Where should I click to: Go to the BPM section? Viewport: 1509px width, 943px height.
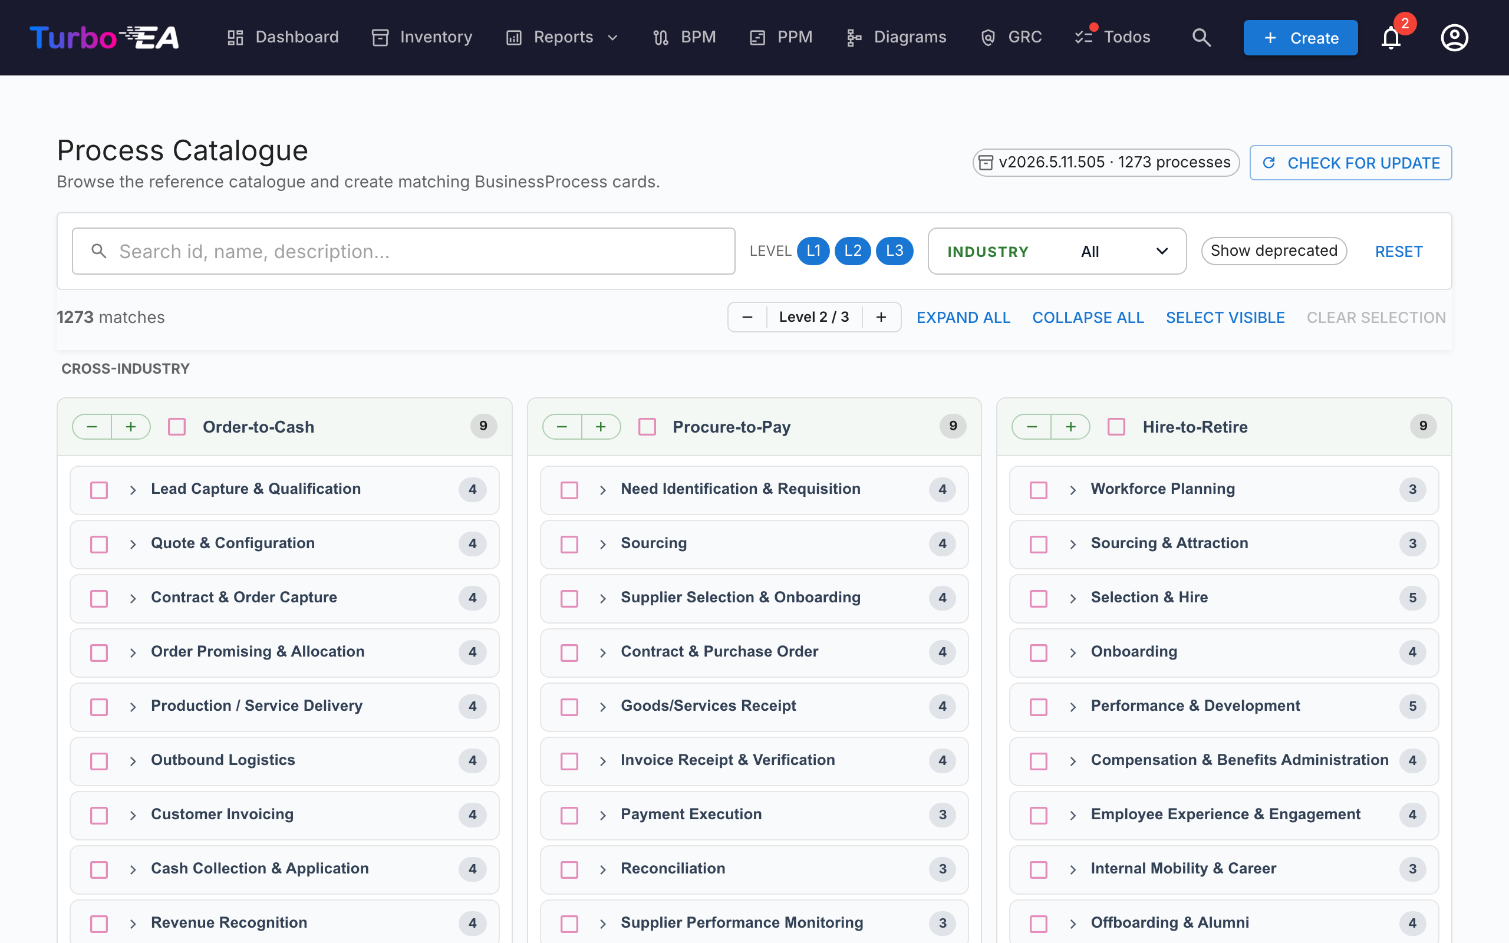[685, 37]
